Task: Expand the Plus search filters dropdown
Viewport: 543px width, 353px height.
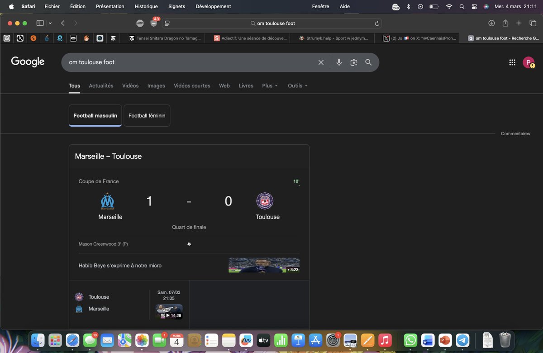Action: [x=270, y=86]
